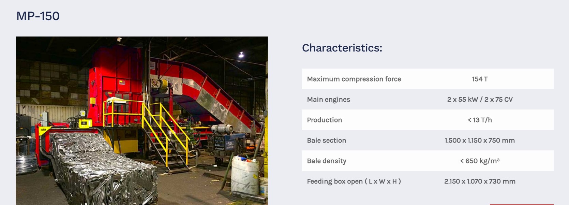
Task: Click the hanging ceiling light in the photo
Action: click(241, 55)
